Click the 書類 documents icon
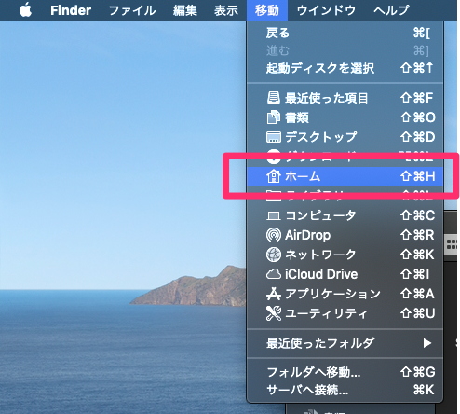The image size is (460, 414). click(274, 117)
